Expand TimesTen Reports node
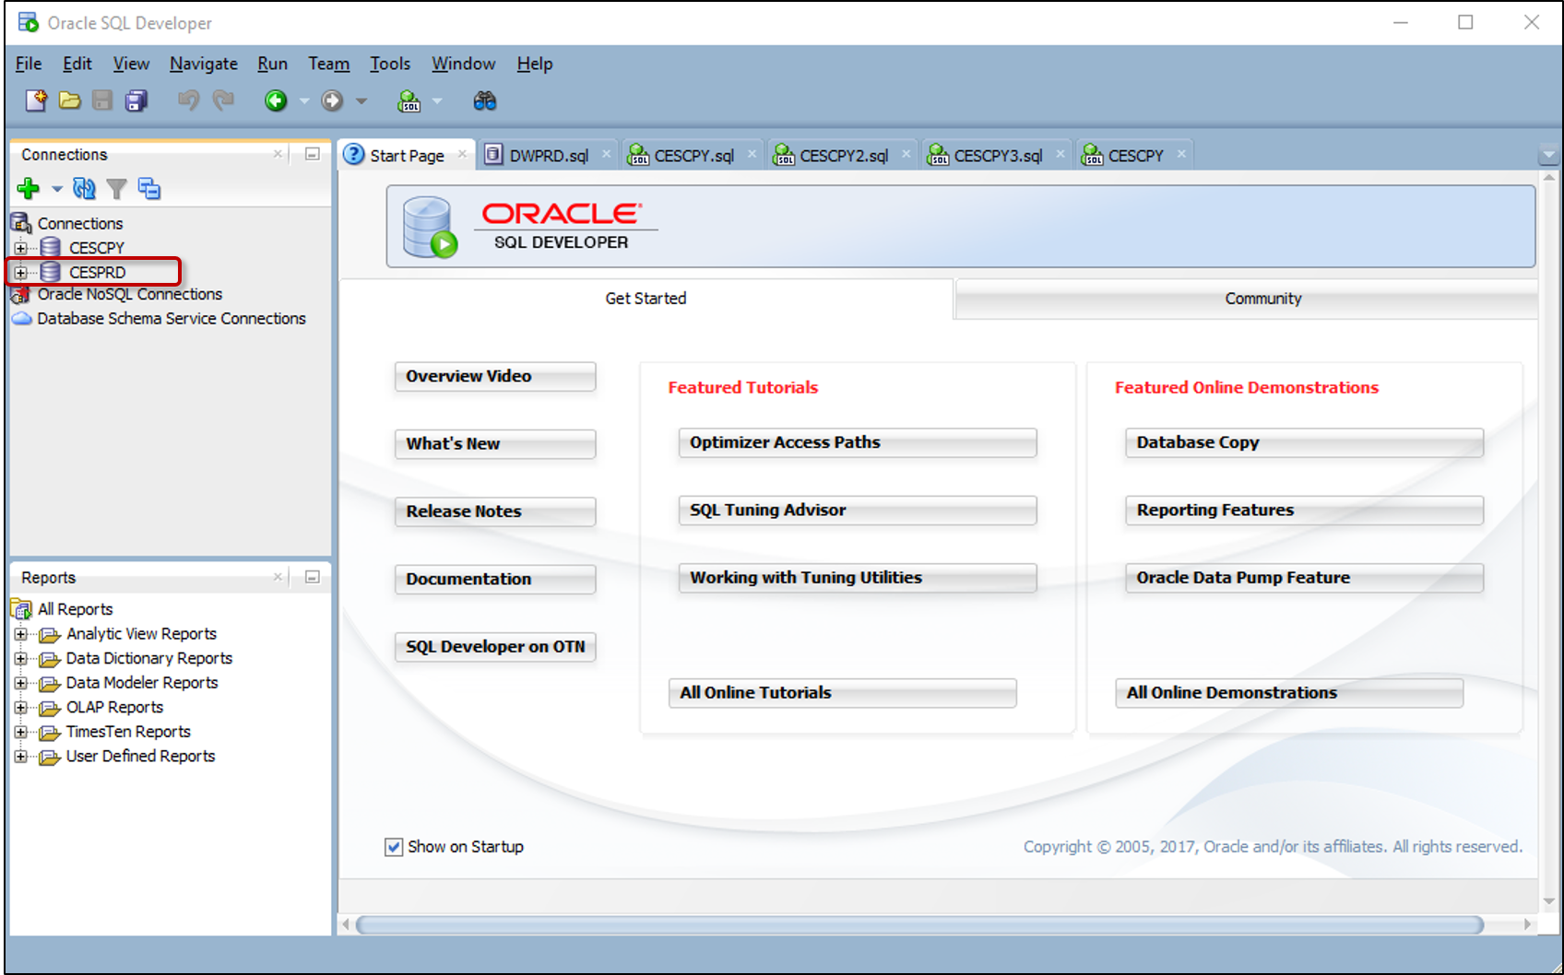 pyautogui.click(x=20, y=732)
